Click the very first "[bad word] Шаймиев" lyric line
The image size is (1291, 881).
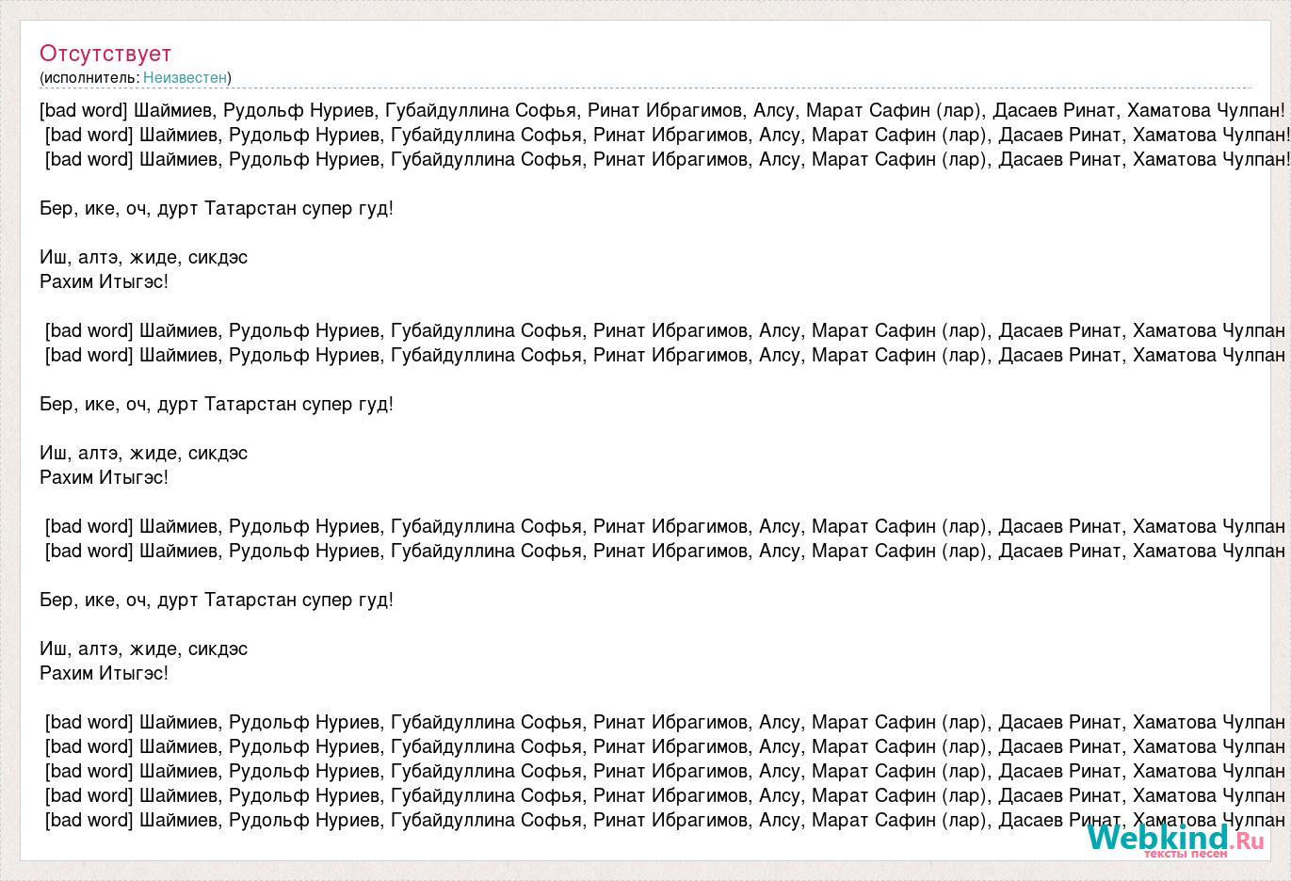coord(662,110)
